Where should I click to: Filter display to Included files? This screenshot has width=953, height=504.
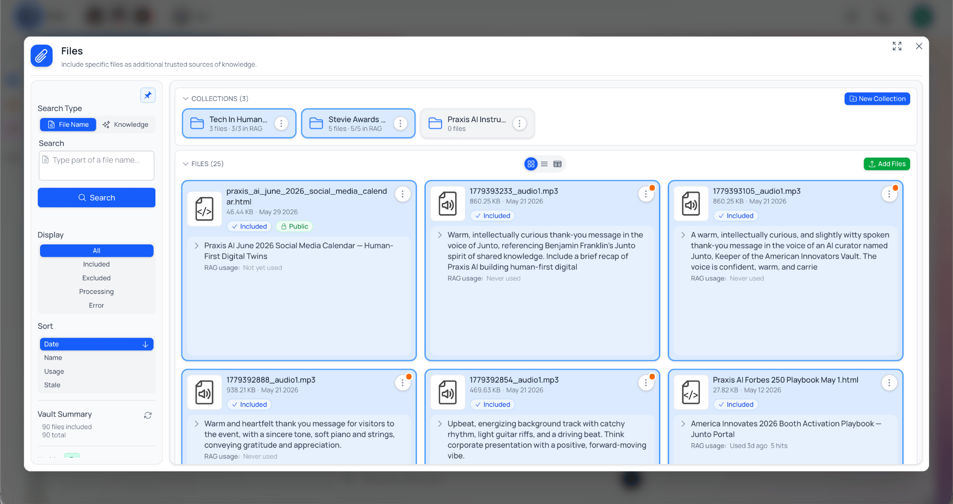(x=96, y=264)
